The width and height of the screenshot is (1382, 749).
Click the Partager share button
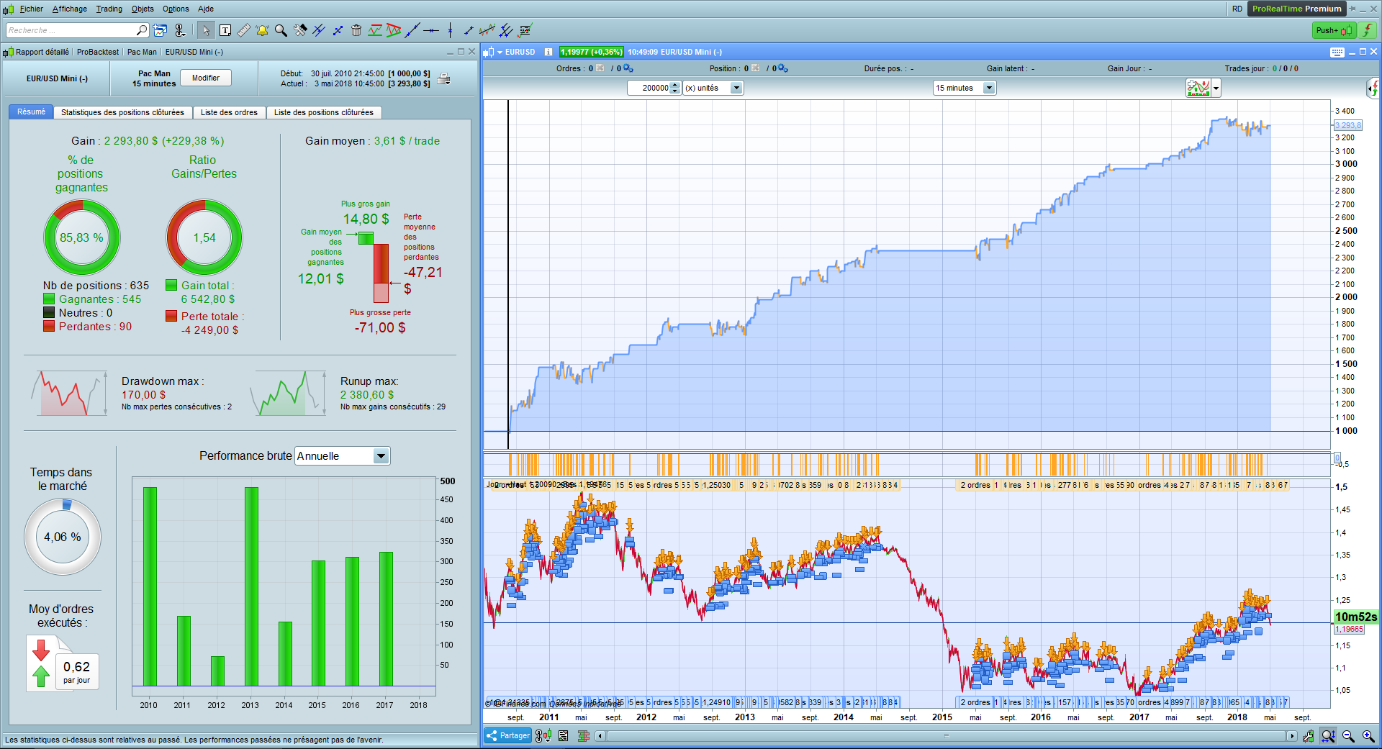tap(508, 735)
